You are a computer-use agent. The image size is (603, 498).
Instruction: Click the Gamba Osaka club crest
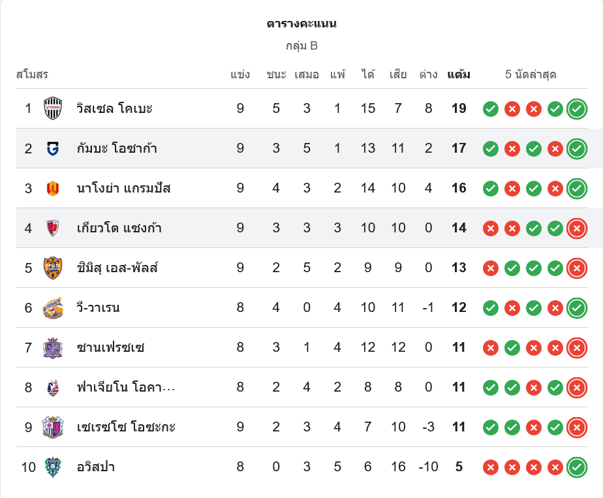(52, 148)
